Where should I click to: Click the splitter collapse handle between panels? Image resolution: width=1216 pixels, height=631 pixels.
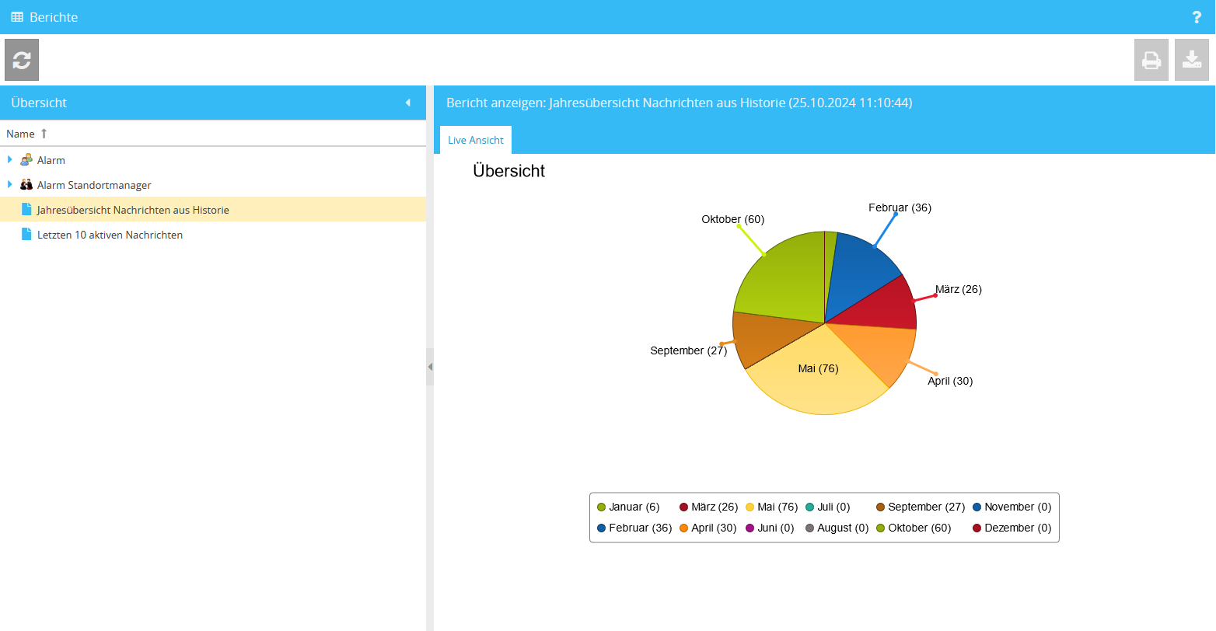pos(430,367)
